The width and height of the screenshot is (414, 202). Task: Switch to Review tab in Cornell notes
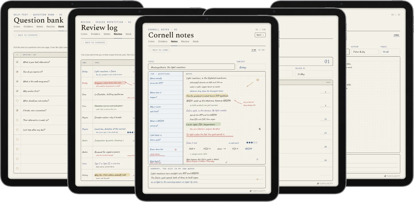tap(185, 41)
